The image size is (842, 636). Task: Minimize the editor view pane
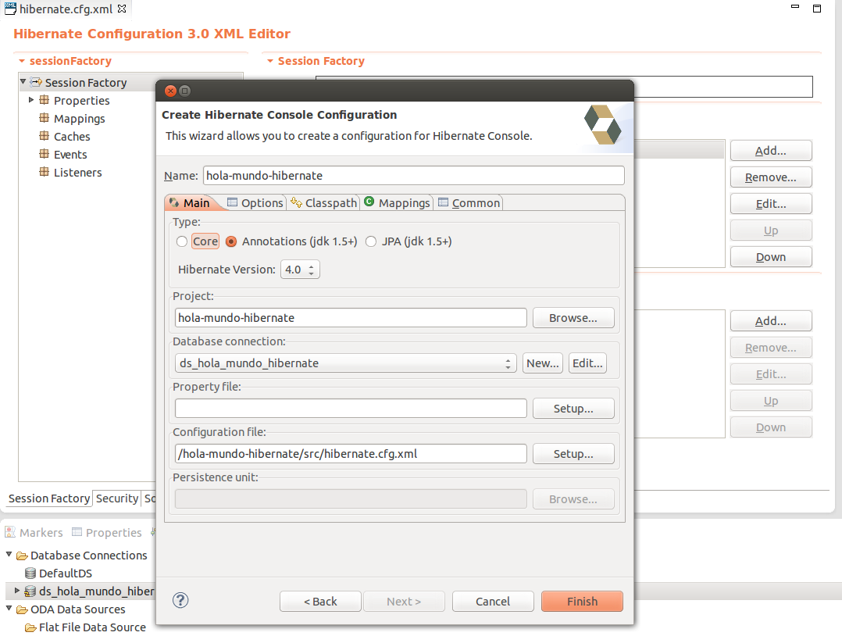click(795, 6)
